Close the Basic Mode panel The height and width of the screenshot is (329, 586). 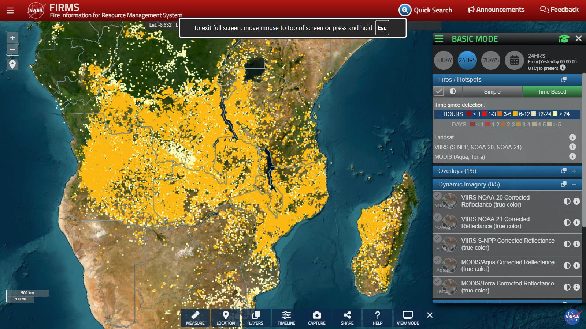point(579,38)
